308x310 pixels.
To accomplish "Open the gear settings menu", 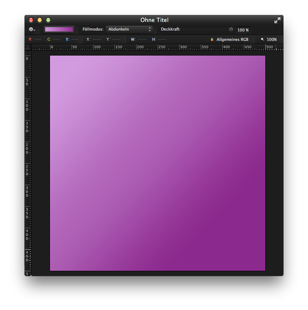I will 31,29.
